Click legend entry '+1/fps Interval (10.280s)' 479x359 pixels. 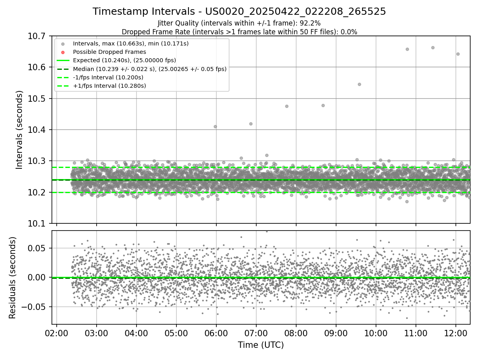109,86
